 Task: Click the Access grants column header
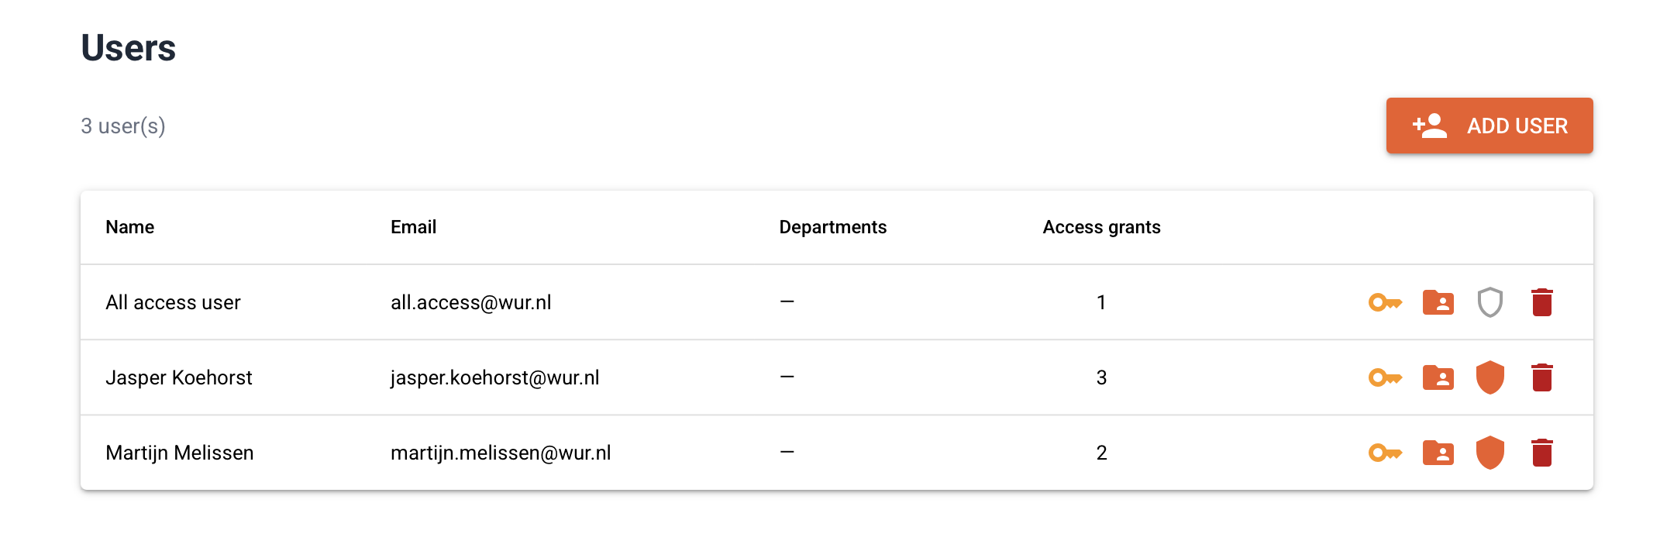pos(1101,227)
